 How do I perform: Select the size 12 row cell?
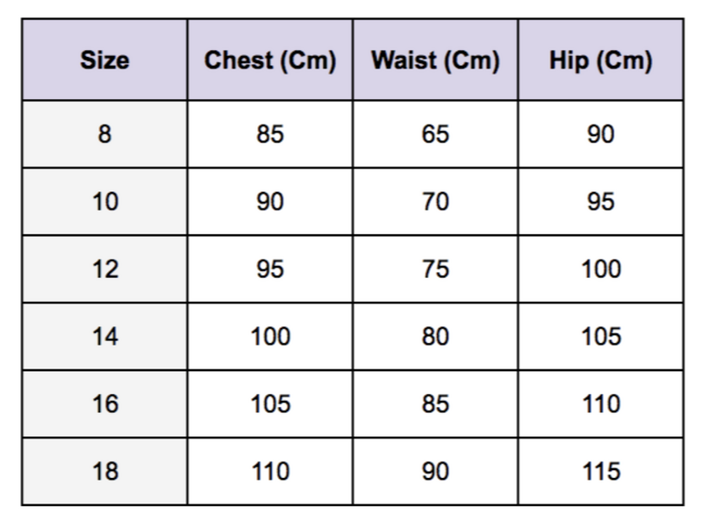[x=104, y=269]
